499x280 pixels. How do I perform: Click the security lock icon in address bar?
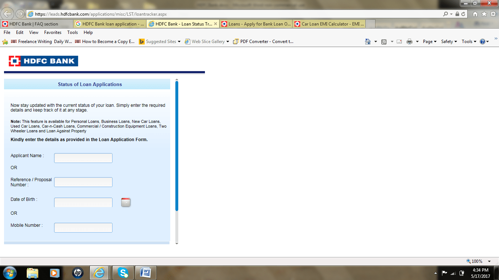click(x=457, y=14)
